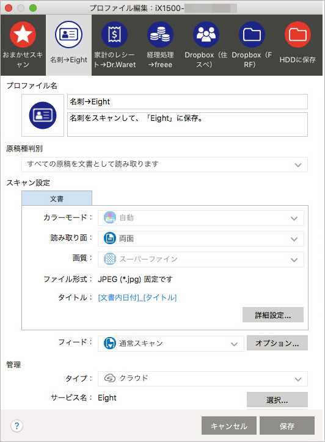The height and width of the screenshot is (442, 325).
Task: Click the 選択... service button
Action: pos(277,400)
